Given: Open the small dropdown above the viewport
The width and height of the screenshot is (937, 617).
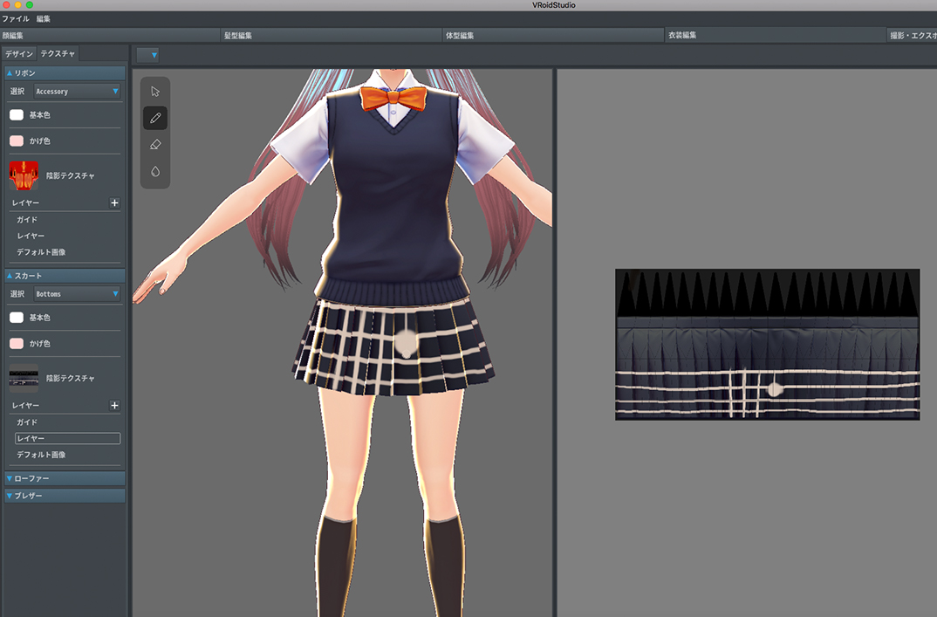Looking at the screenshot, I should click(148, 55).
